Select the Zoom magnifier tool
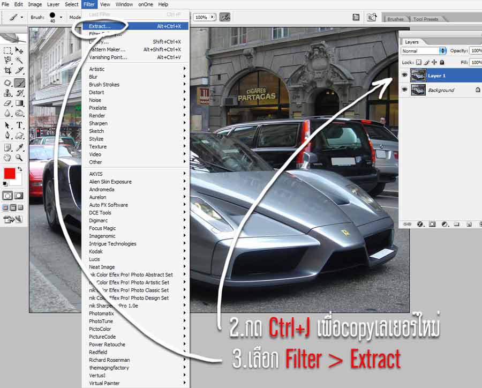The height and width of the screenshot is (388, 482). click(x=19, y=158)
